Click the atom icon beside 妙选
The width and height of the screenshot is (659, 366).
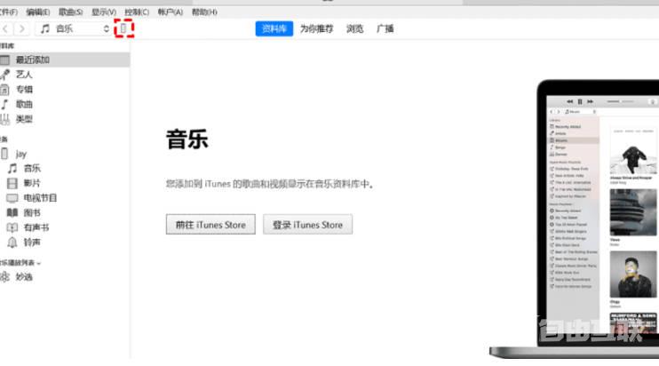click(x=4, y=277)
